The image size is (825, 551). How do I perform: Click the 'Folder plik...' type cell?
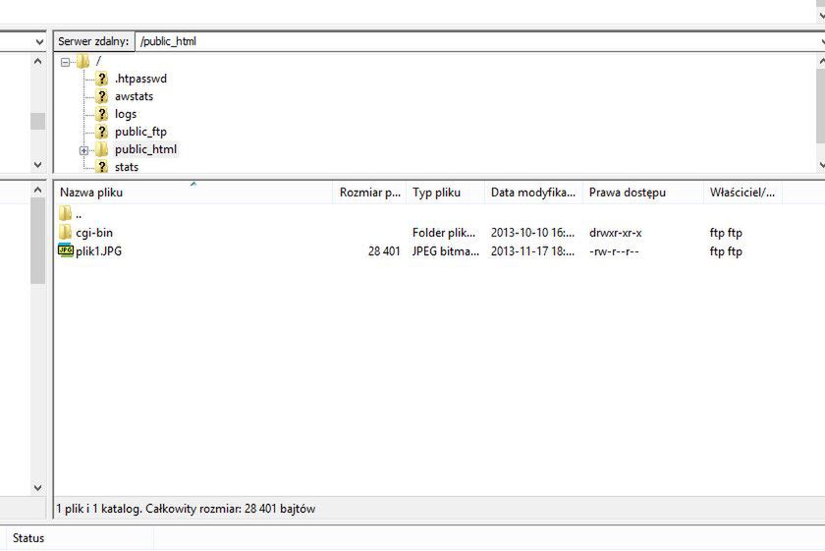pyautogui.click(x=444, y=233)
